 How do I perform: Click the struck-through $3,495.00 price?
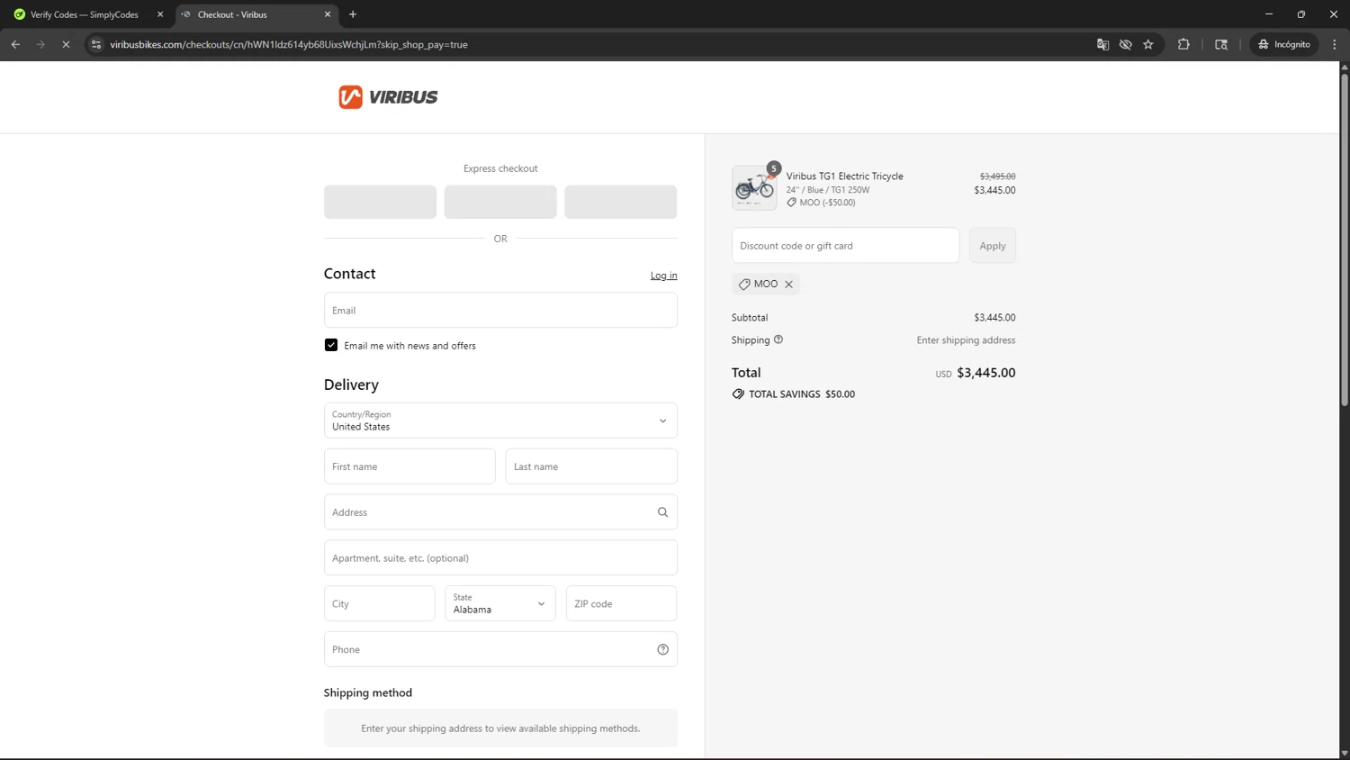997,176
